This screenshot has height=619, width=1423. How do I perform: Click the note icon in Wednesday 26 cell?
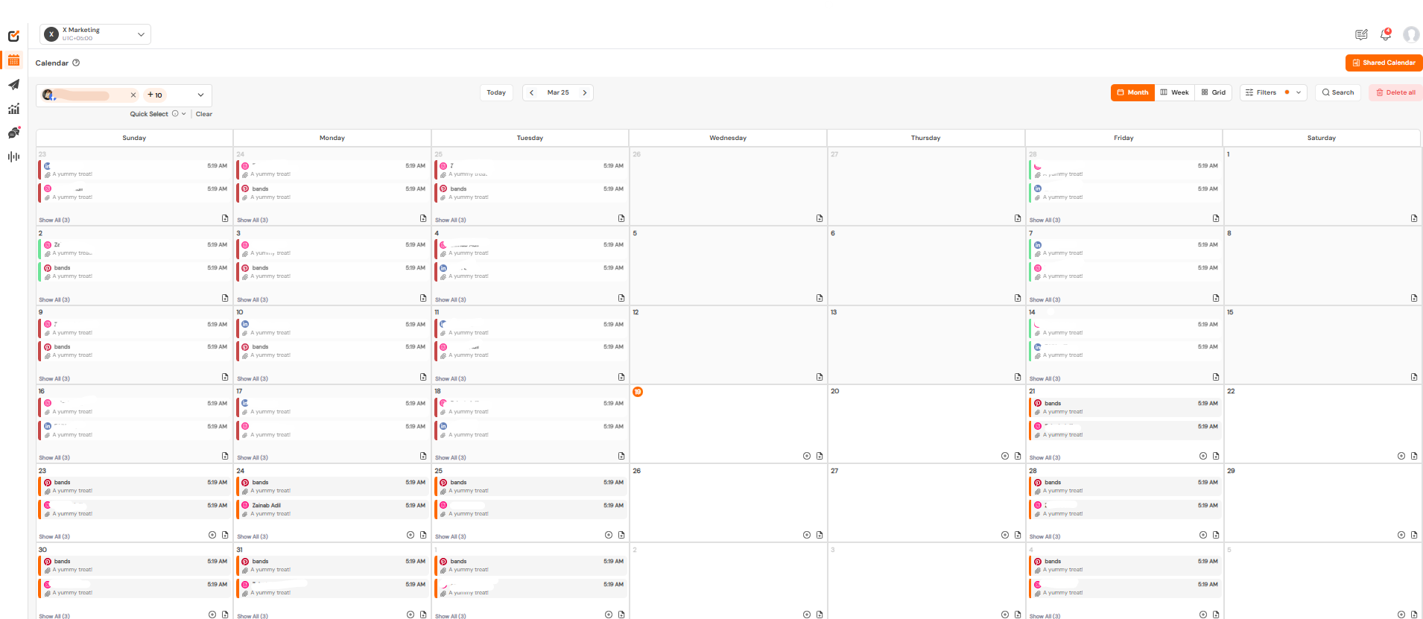tap(820, 218)
